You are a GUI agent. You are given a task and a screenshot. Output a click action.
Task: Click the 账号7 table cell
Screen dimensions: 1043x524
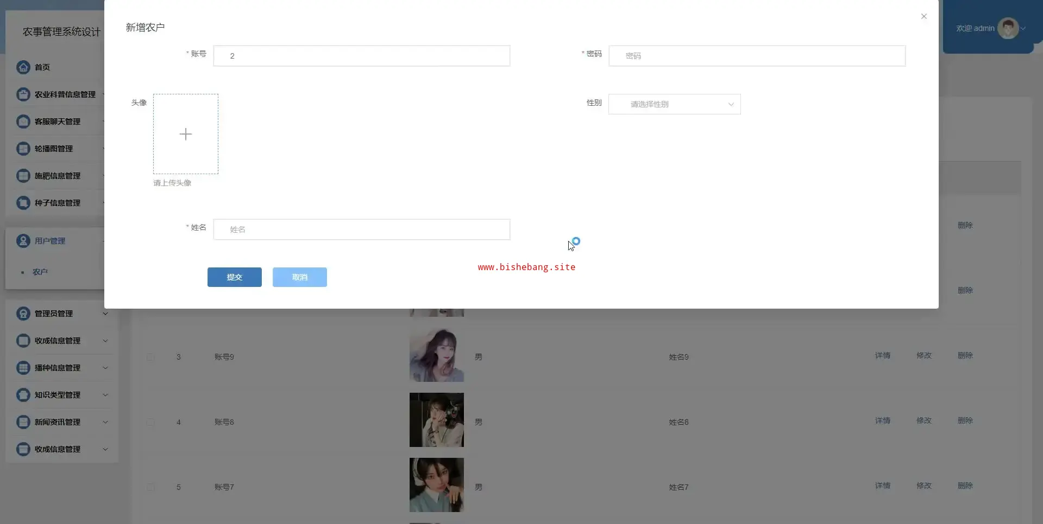point(224,487)
